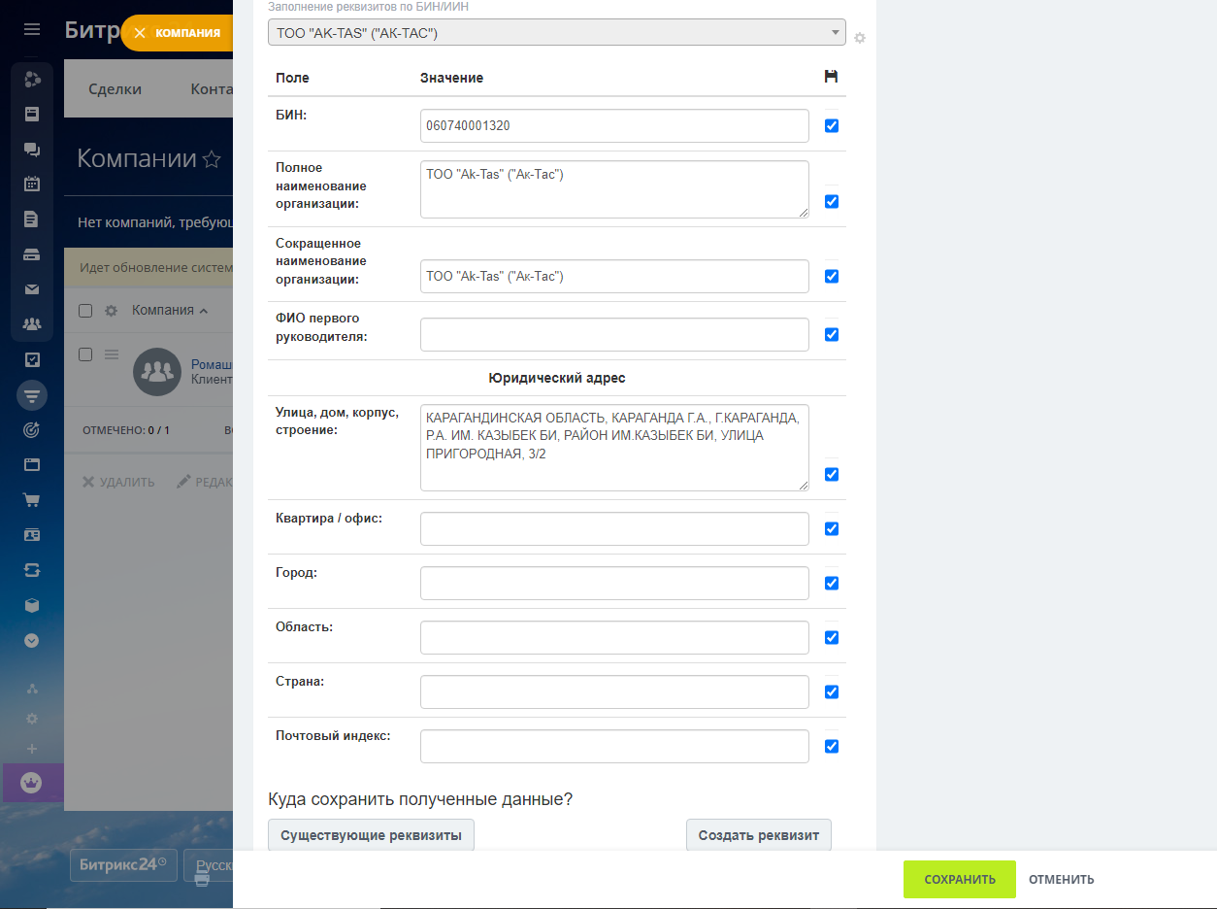Viewport: 1217px width, 909px height.
Task: Click the Область input field
Action: (614, 637)
